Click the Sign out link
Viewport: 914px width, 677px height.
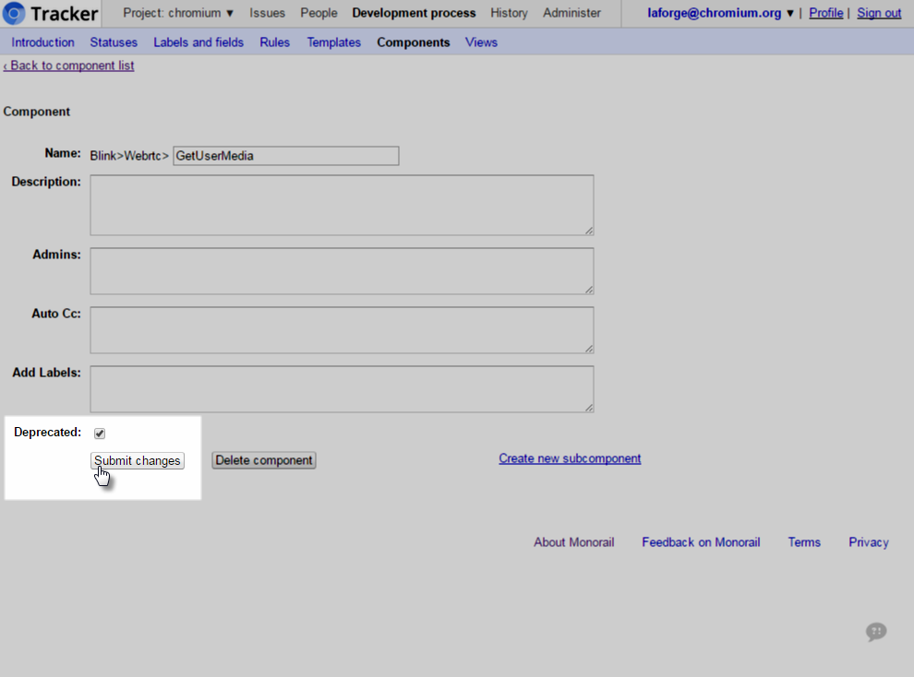tap(879, 13)
